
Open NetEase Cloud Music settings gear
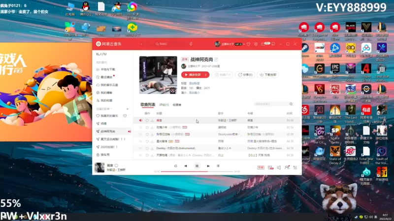point(256,44)
